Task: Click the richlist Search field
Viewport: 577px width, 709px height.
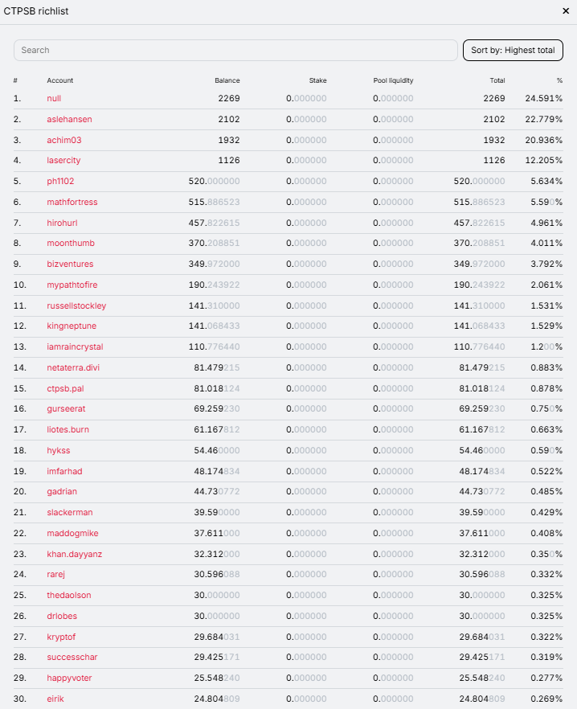Action: pos(235,50)
